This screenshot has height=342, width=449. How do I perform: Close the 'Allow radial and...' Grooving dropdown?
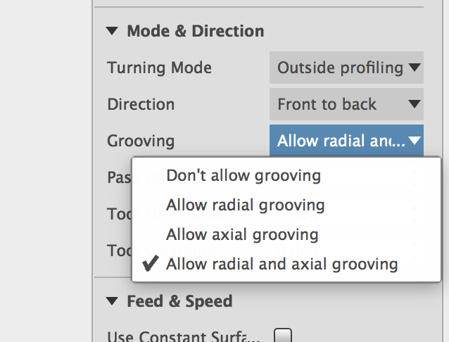tap(341, 141)
